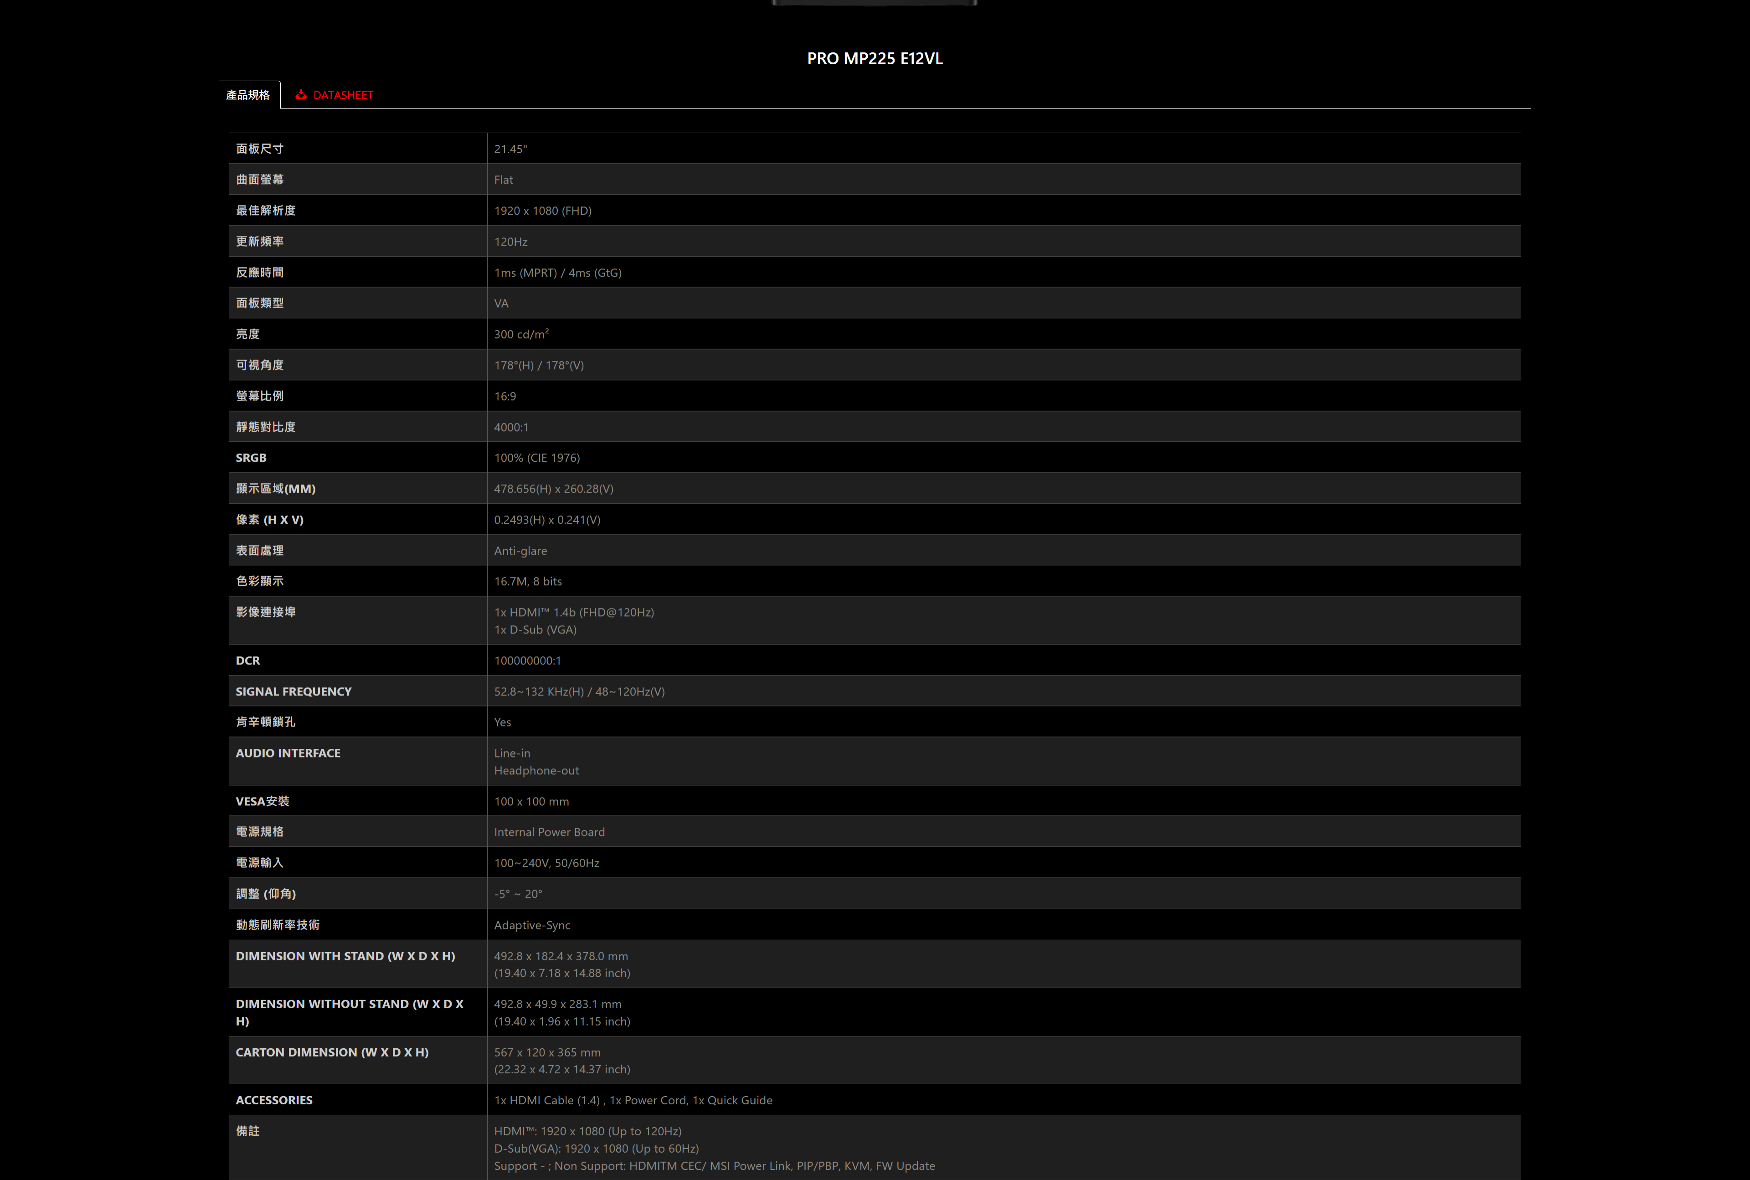
Task: Click the 亮度 row label
Action: [247, 334]
